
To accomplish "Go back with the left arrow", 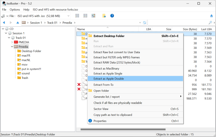I will pos(4,23).
